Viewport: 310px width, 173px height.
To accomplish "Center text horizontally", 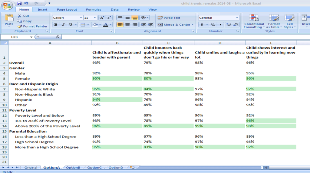I will [x=127, y=25].
